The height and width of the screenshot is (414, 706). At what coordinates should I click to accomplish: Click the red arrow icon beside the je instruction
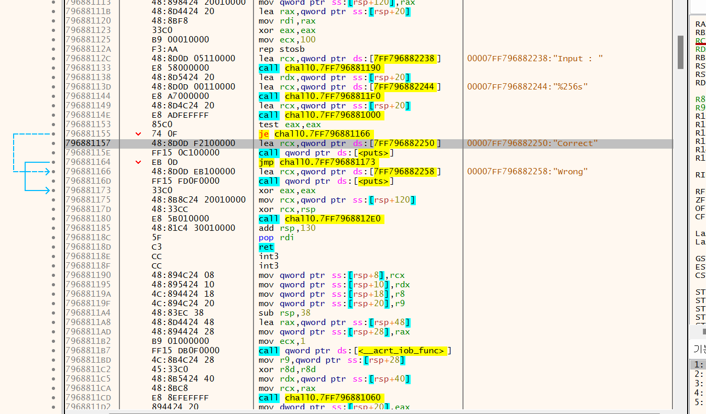tap(137, 133)
